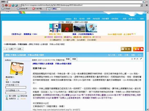This screenshot has width=149, height=111.
Task: Click 手機討論區 breadcrumb link
Action: coord(22,44)
